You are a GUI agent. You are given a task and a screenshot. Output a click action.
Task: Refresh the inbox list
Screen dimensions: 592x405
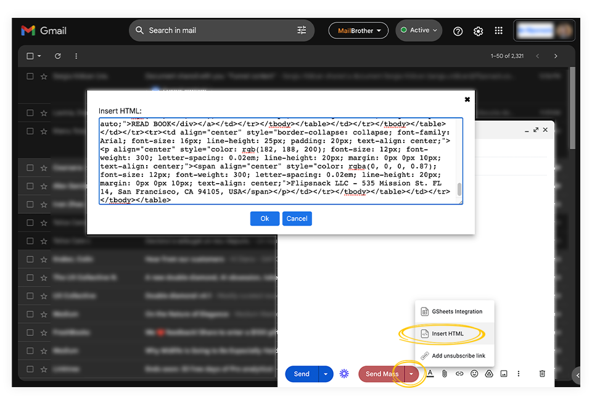[57, 56]
